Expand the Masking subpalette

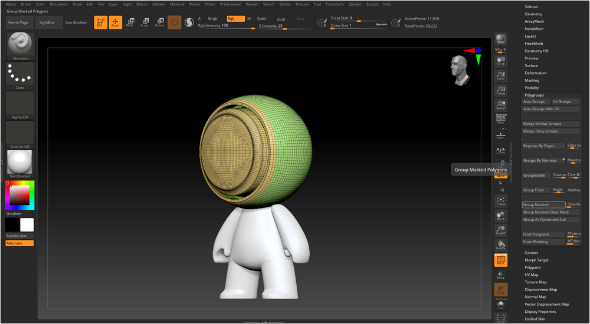[532, 81]
